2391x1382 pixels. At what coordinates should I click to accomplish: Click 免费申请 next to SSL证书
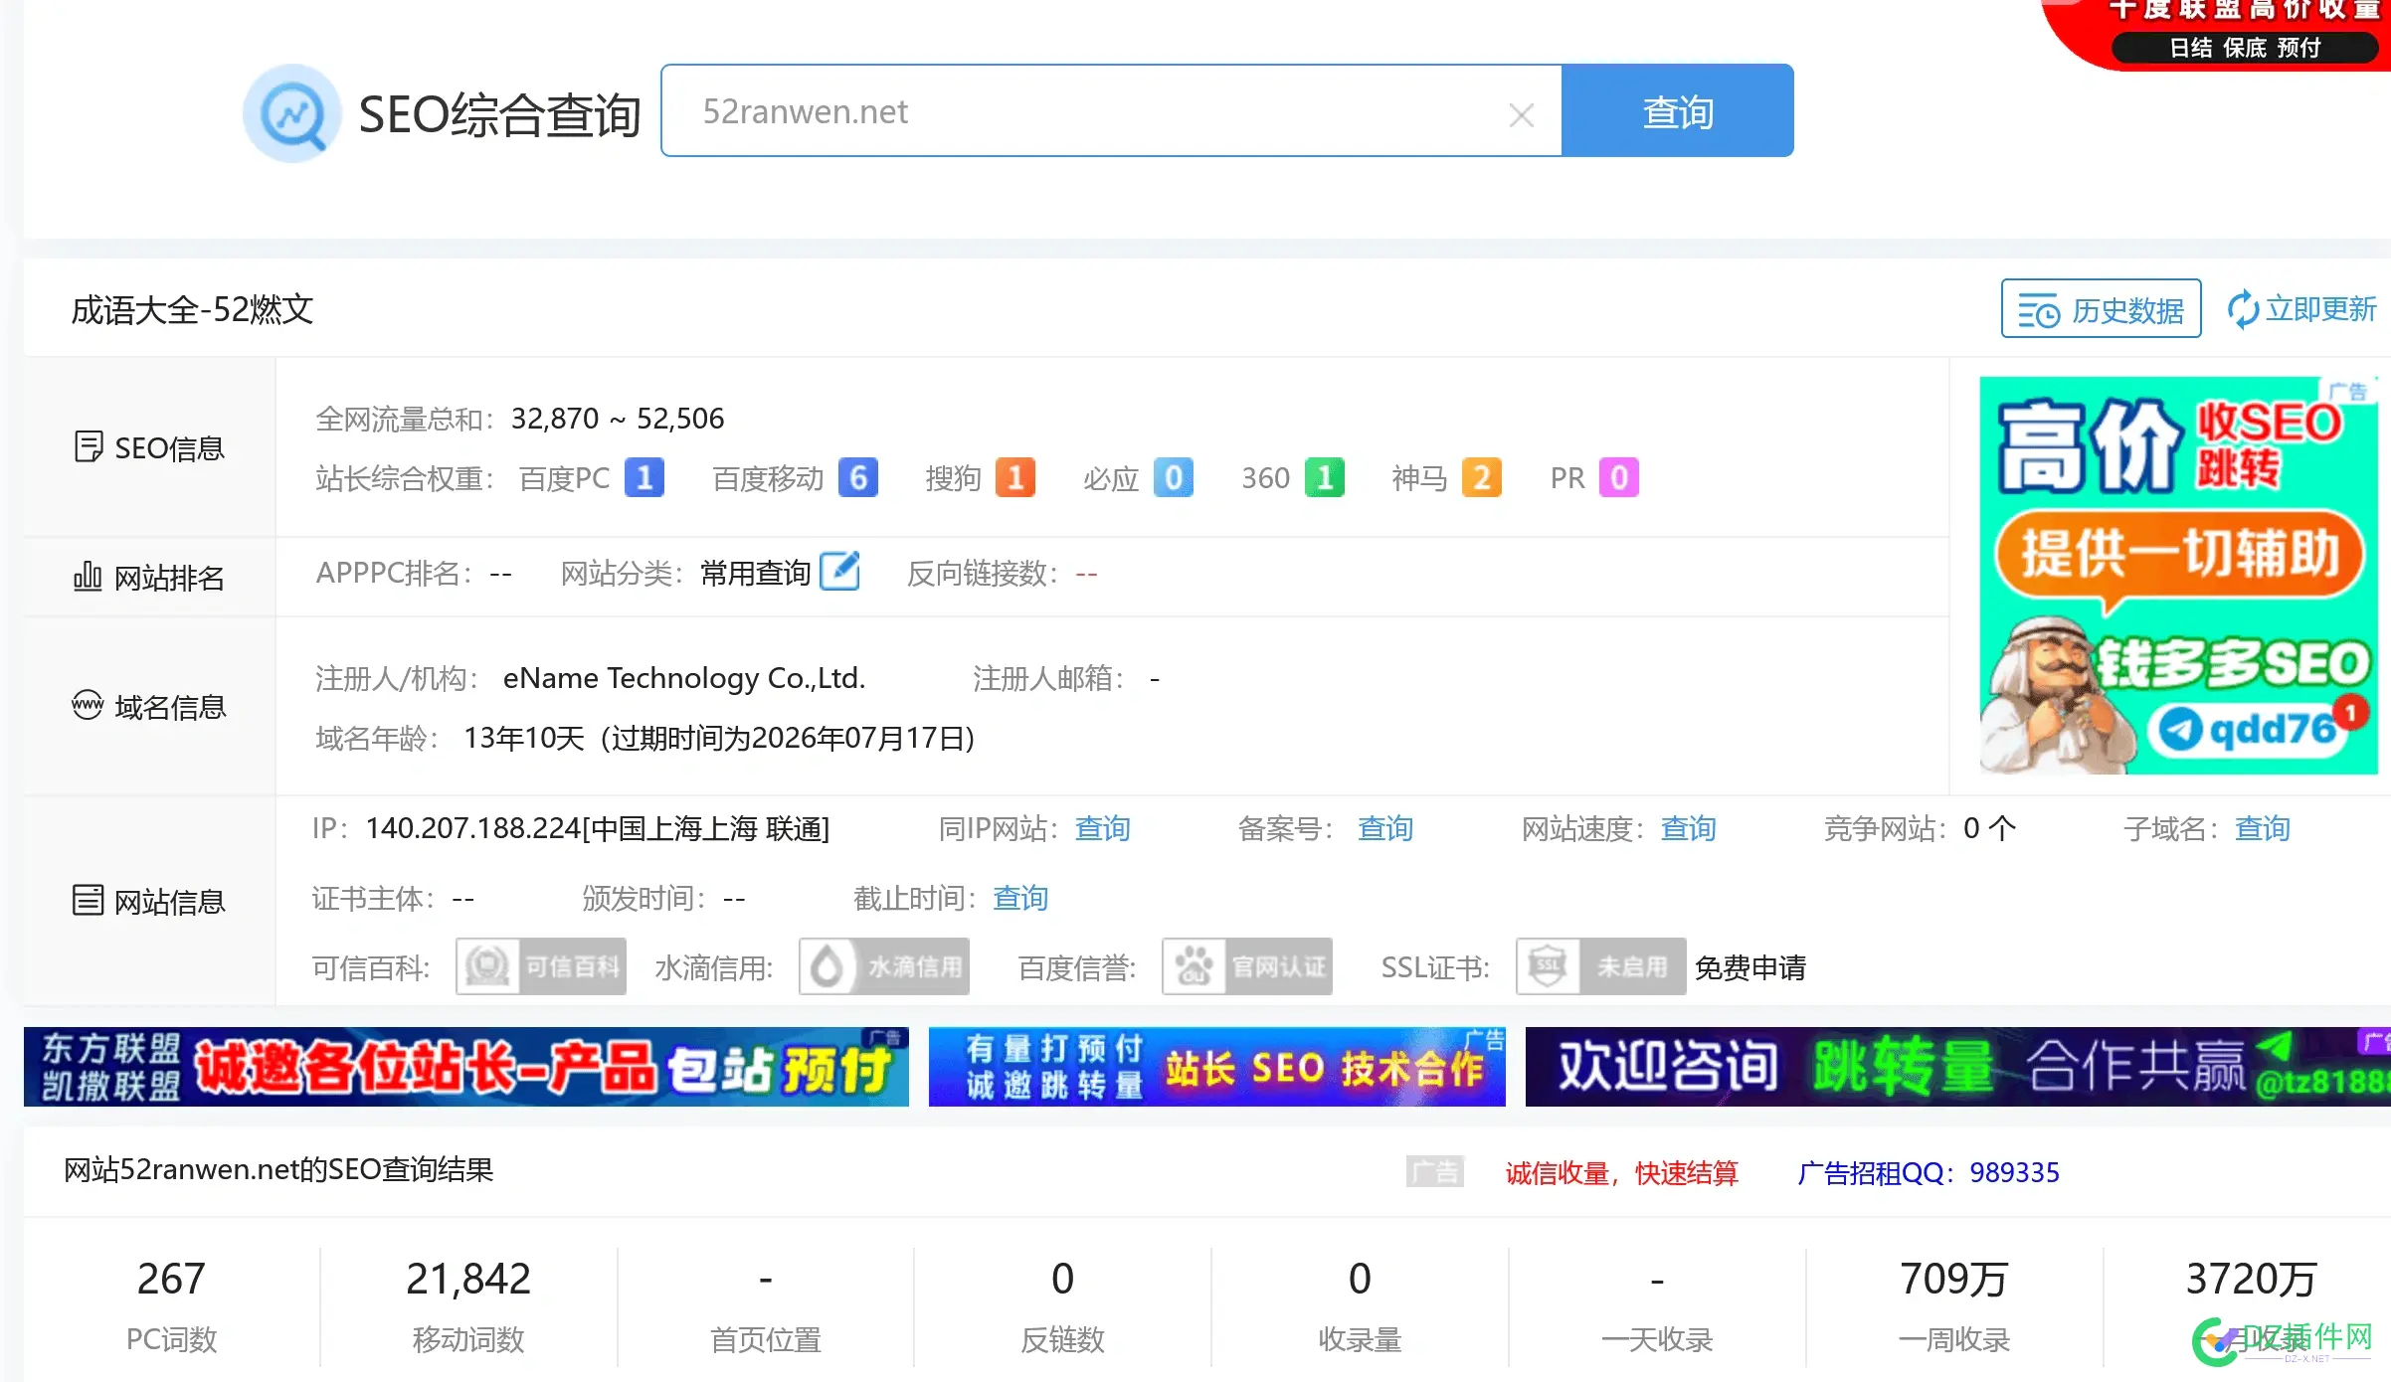[1751, 967]
